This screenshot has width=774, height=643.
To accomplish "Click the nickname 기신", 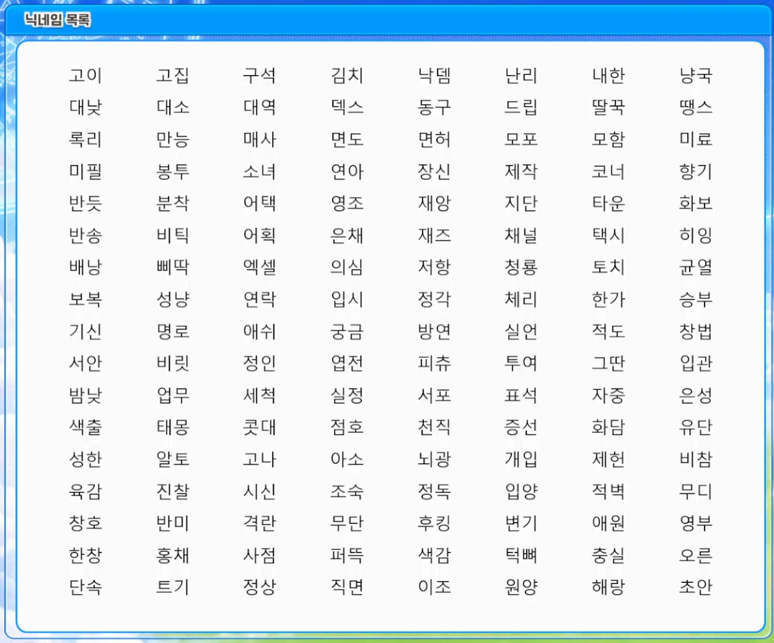I will [86, 331].
